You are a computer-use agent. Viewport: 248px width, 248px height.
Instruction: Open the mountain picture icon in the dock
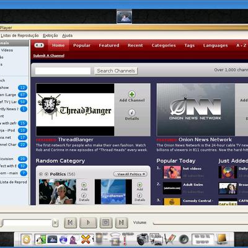pyautogui.click(x=52, y=239)
